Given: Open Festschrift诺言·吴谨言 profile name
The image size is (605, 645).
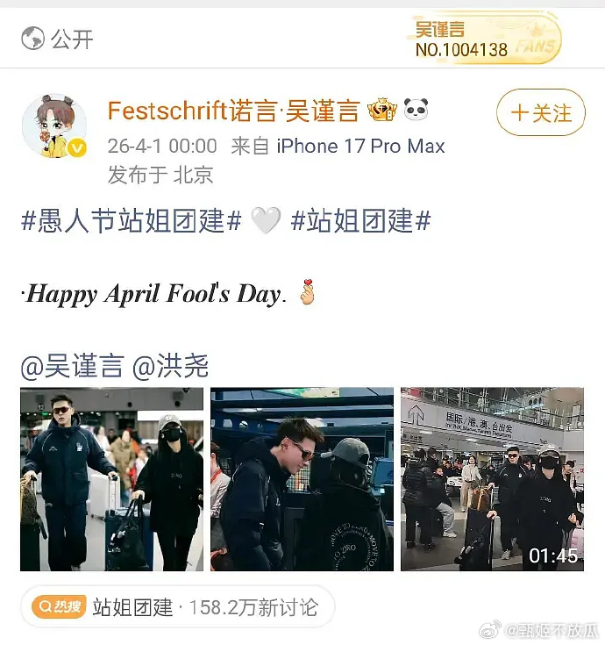Looking at the screenshot, I should pyautogui.click(x=234, y=111).
